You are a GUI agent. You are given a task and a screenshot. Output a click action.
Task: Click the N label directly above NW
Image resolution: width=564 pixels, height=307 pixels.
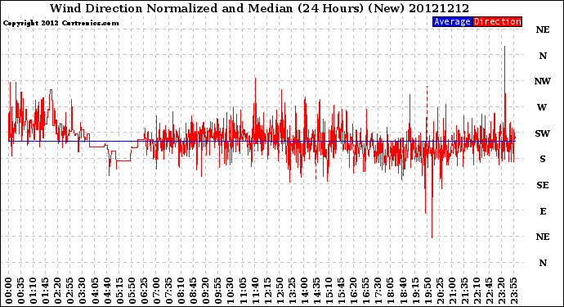543,56
